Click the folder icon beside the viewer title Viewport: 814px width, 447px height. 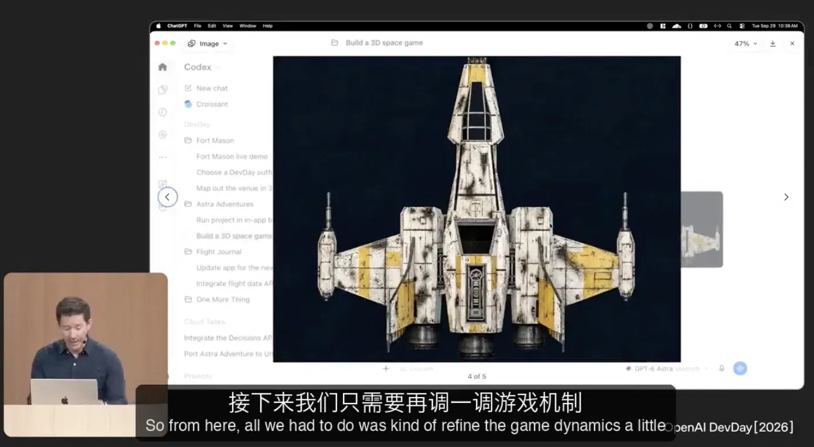(x=335, y=43)
